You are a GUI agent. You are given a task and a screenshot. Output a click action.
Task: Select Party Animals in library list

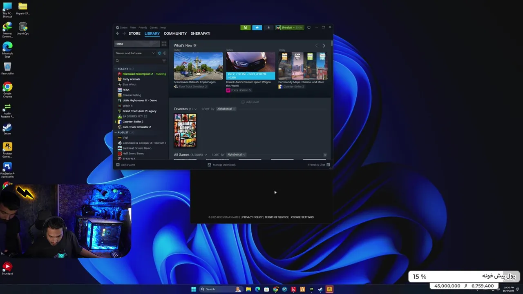click(129, 79)
